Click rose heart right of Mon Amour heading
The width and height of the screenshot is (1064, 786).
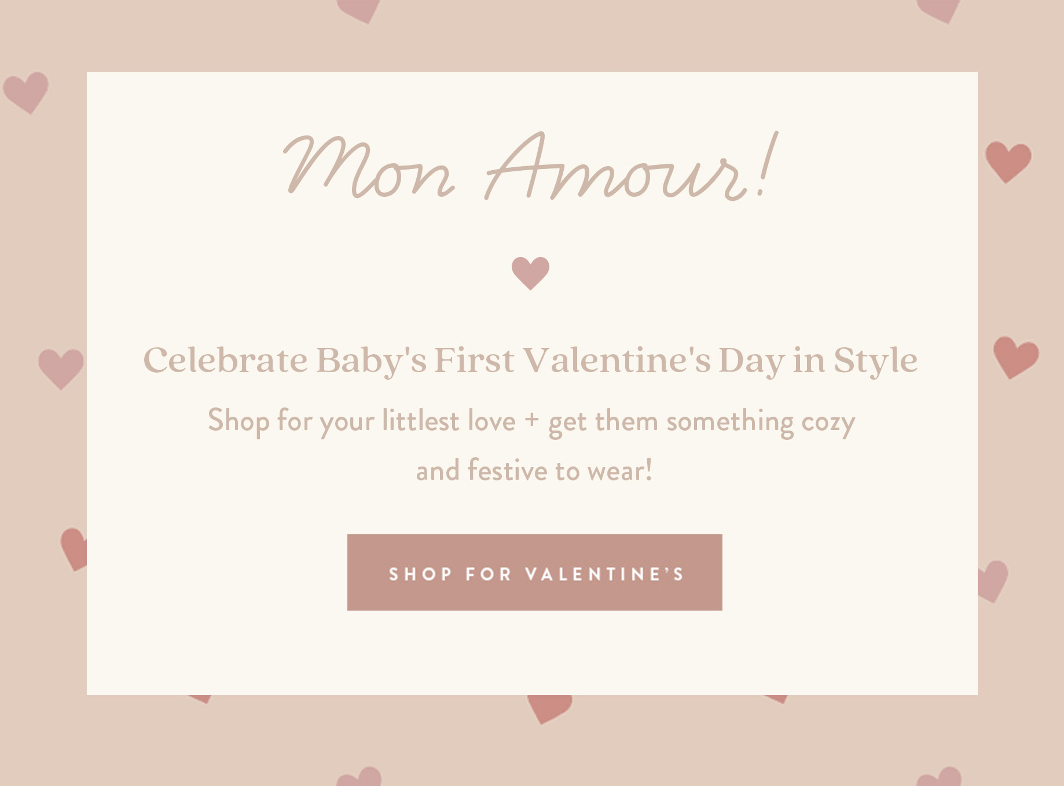[x=1008, y=161]
